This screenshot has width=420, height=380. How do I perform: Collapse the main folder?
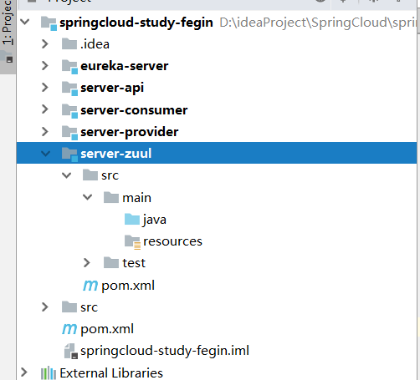pos(87,197)
